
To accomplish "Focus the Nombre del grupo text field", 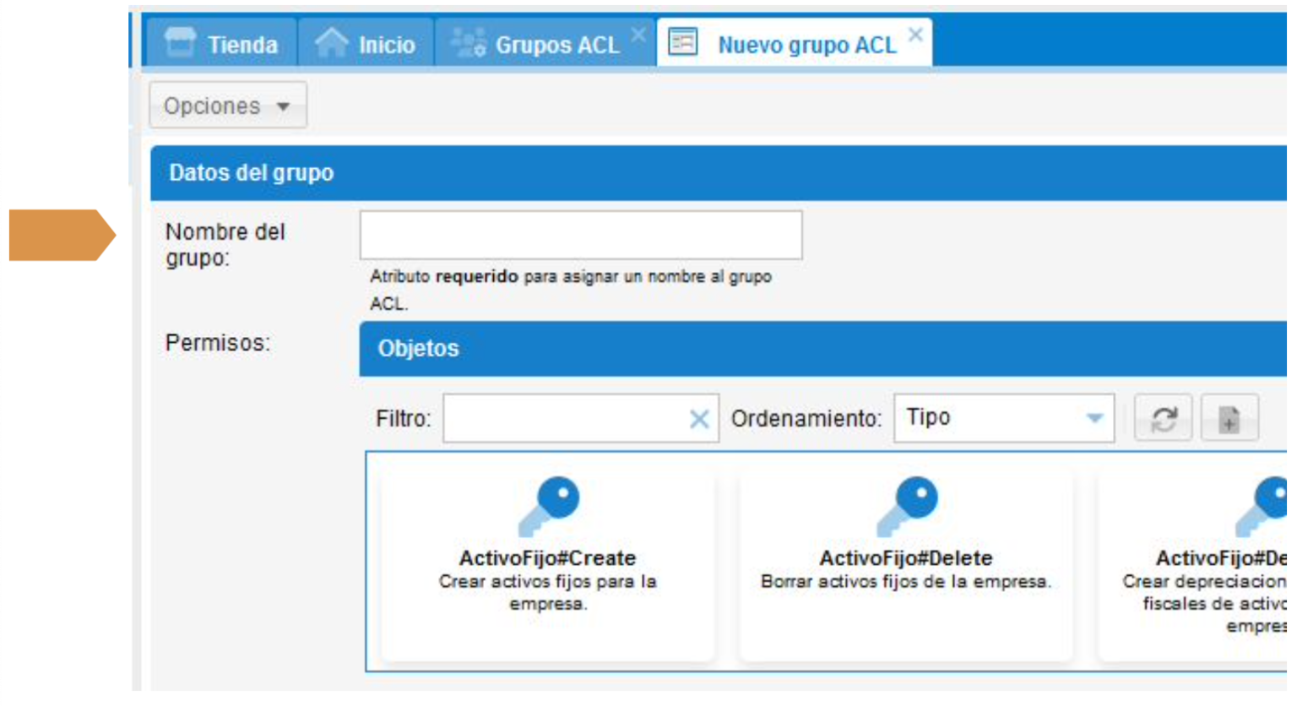I will [580, 236].
